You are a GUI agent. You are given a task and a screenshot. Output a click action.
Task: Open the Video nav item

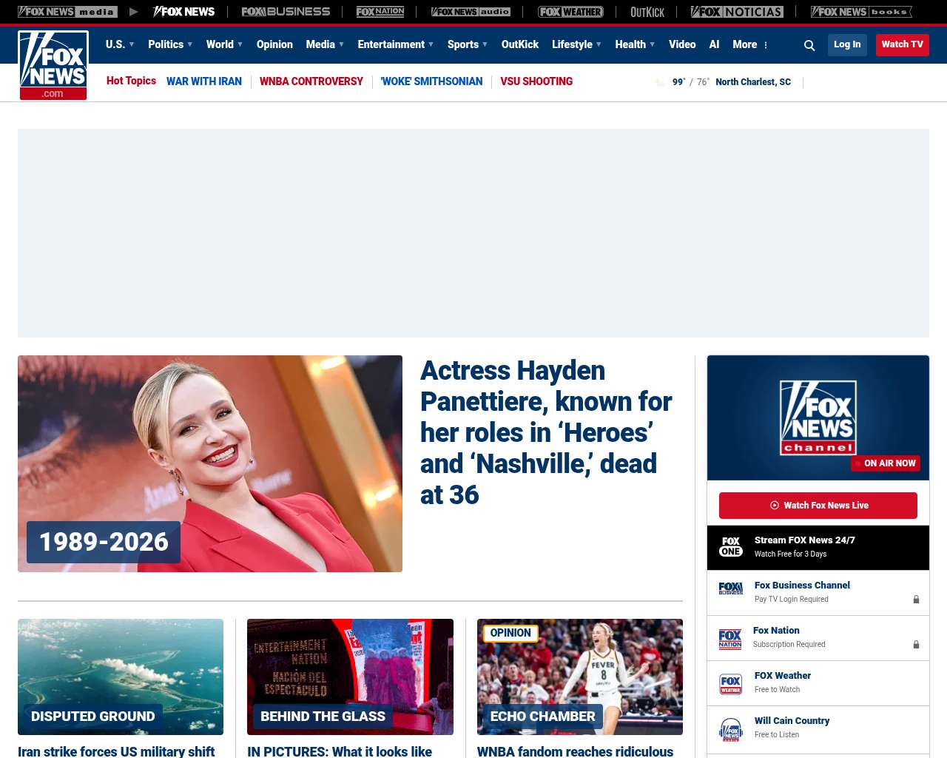pos(682,44)
